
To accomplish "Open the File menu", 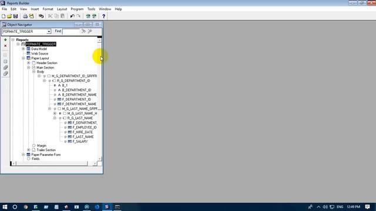I will coord(4,9).
